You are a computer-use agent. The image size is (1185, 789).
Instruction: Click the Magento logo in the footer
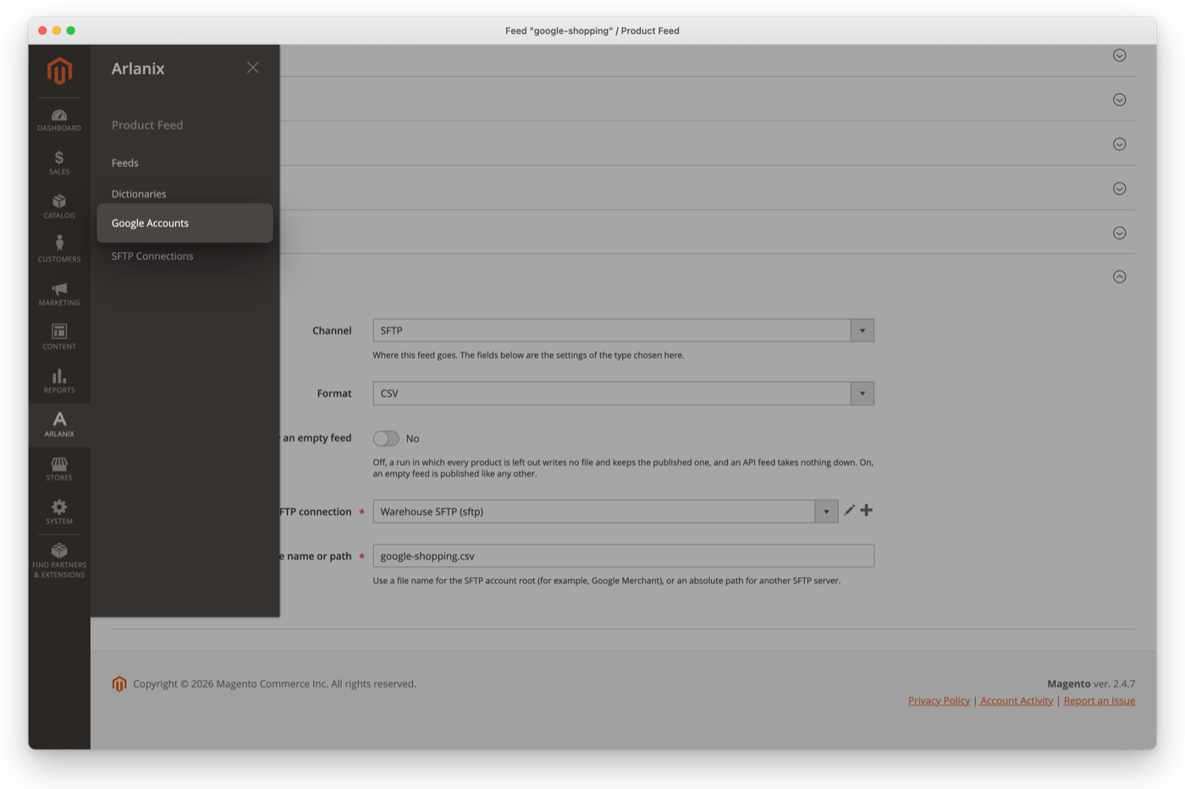[x=119, y=684]
